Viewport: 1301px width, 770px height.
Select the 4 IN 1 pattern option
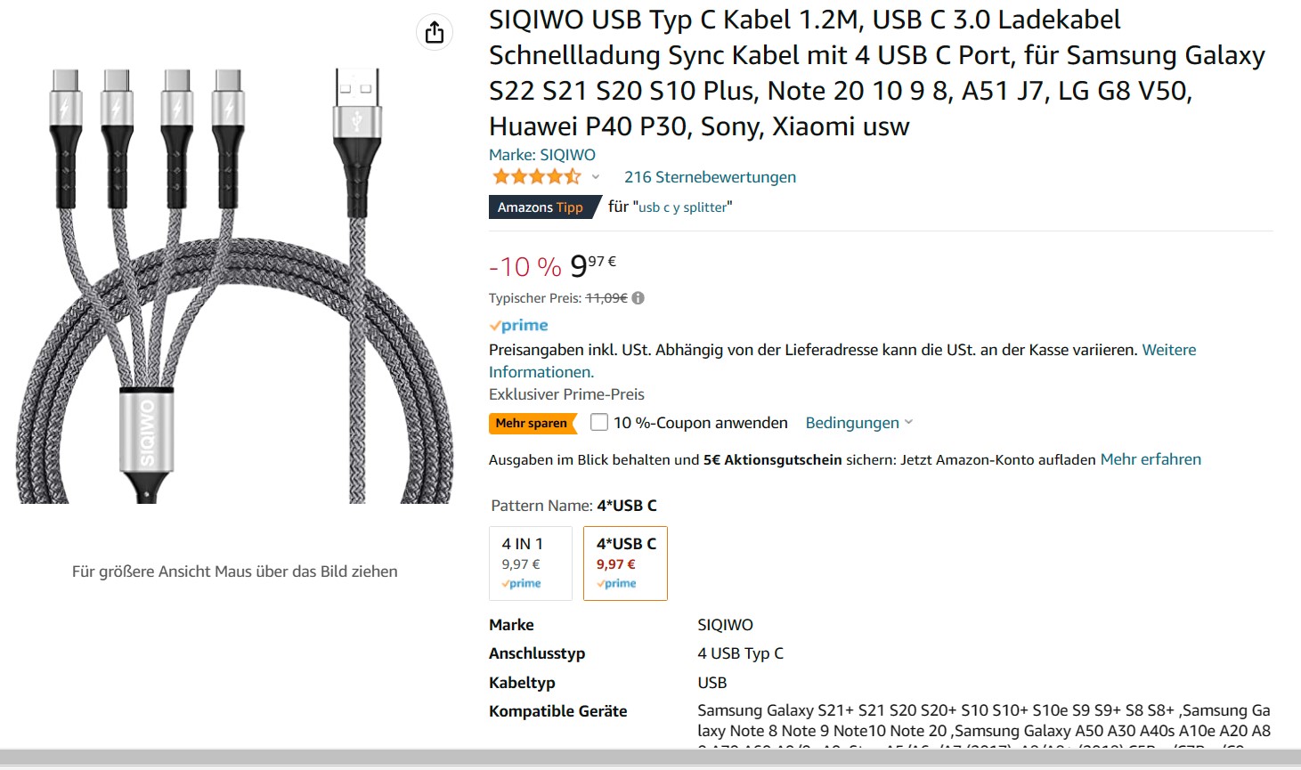(x=531, y=563)
